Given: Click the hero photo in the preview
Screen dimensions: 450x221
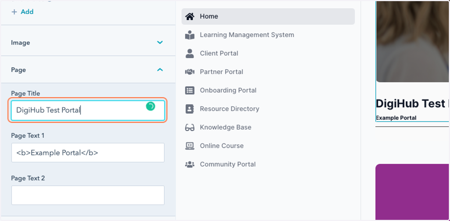Looking at the screenshot, I should [412, 41].
